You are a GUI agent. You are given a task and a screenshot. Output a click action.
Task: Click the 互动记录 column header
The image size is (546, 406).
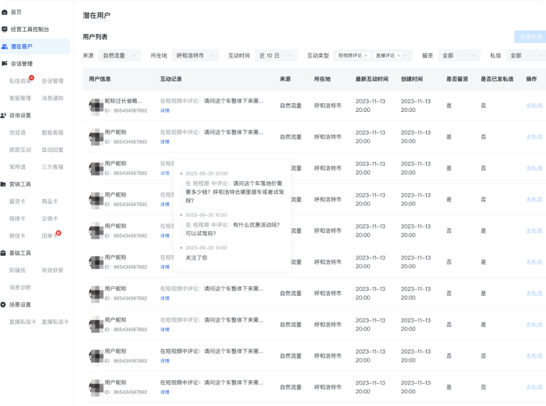171,79
